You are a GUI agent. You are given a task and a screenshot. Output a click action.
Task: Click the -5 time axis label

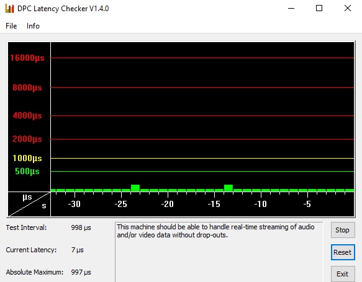[x=307, y=204]
